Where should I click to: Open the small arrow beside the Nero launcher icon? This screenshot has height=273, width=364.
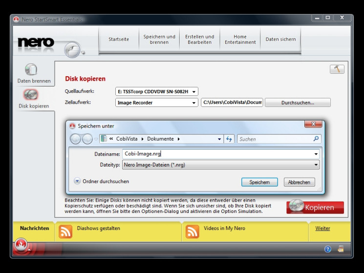click(x=83, y=53)
